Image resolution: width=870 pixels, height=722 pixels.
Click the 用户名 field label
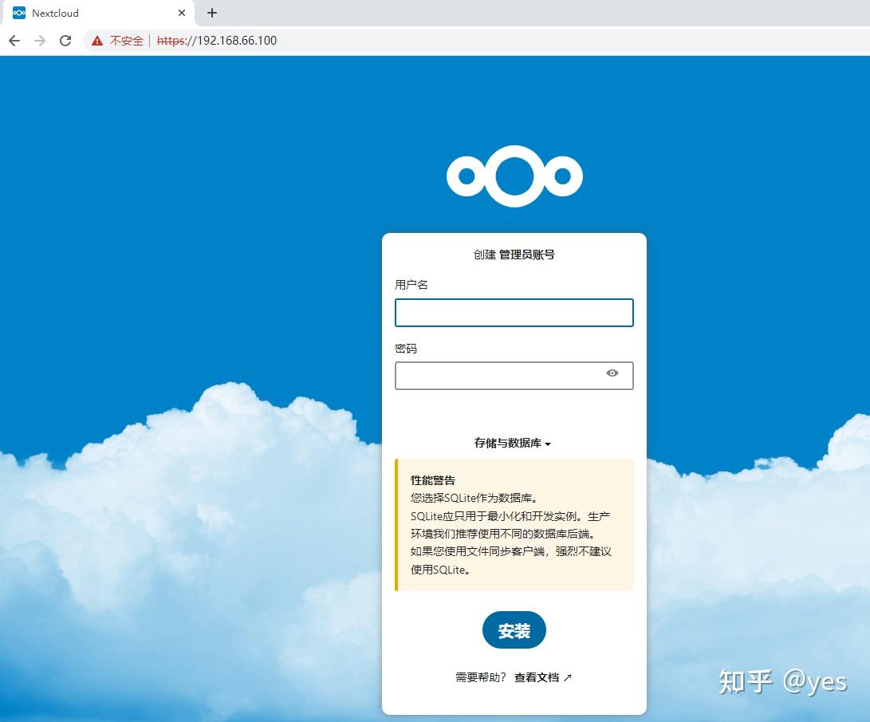(411, 285)
